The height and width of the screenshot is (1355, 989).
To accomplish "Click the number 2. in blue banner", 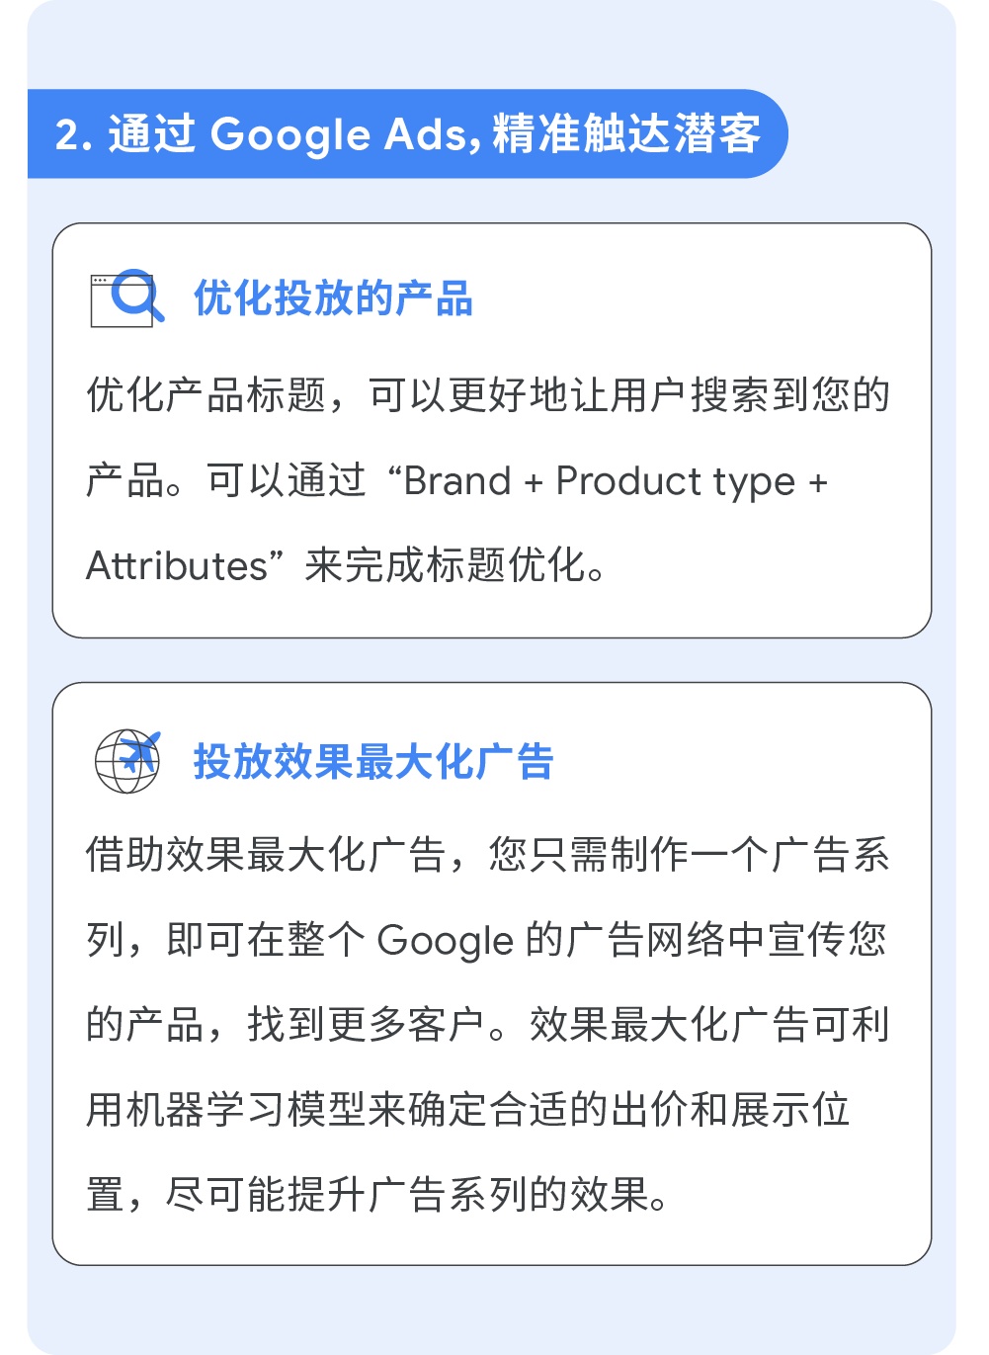I will coord(74,134).
